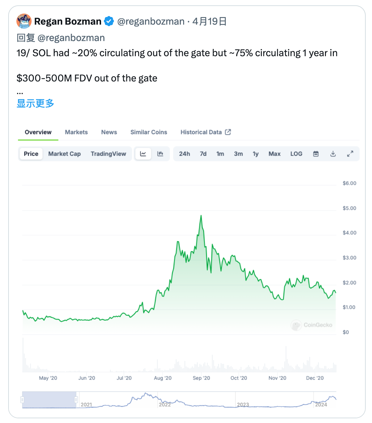The width and height of the screenshot is (372, 423).
Task: Choose the 1y time range
Action: tap(255, 154)
